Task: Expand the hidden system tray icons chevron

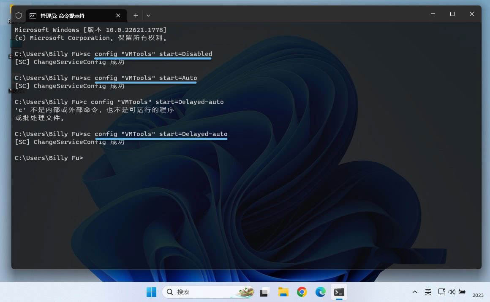Action: pyautogui.click(x=415, y=292)
